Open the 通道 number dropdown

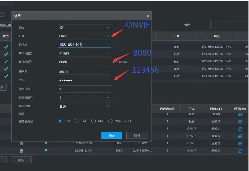(x=84, y=28)
